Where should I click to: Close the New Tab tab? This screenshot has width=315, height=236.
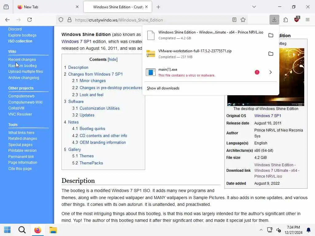[77, 7]
